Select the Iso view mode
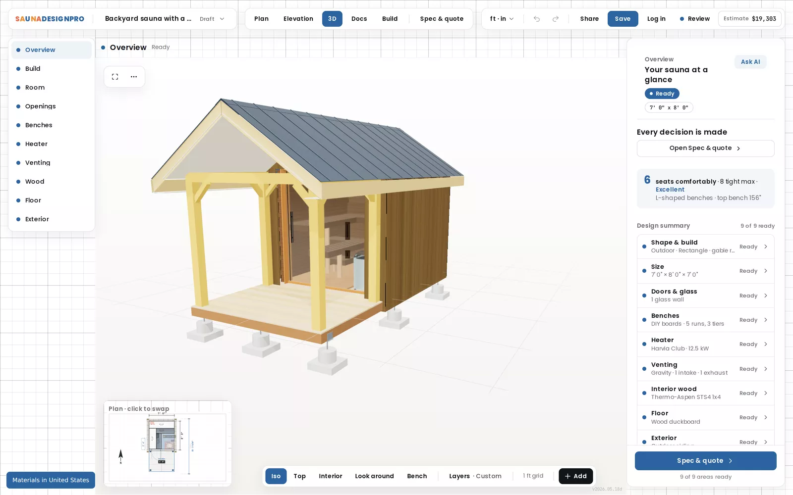The width and height of the screenshot is (793, 495). (x=276, y=476)
